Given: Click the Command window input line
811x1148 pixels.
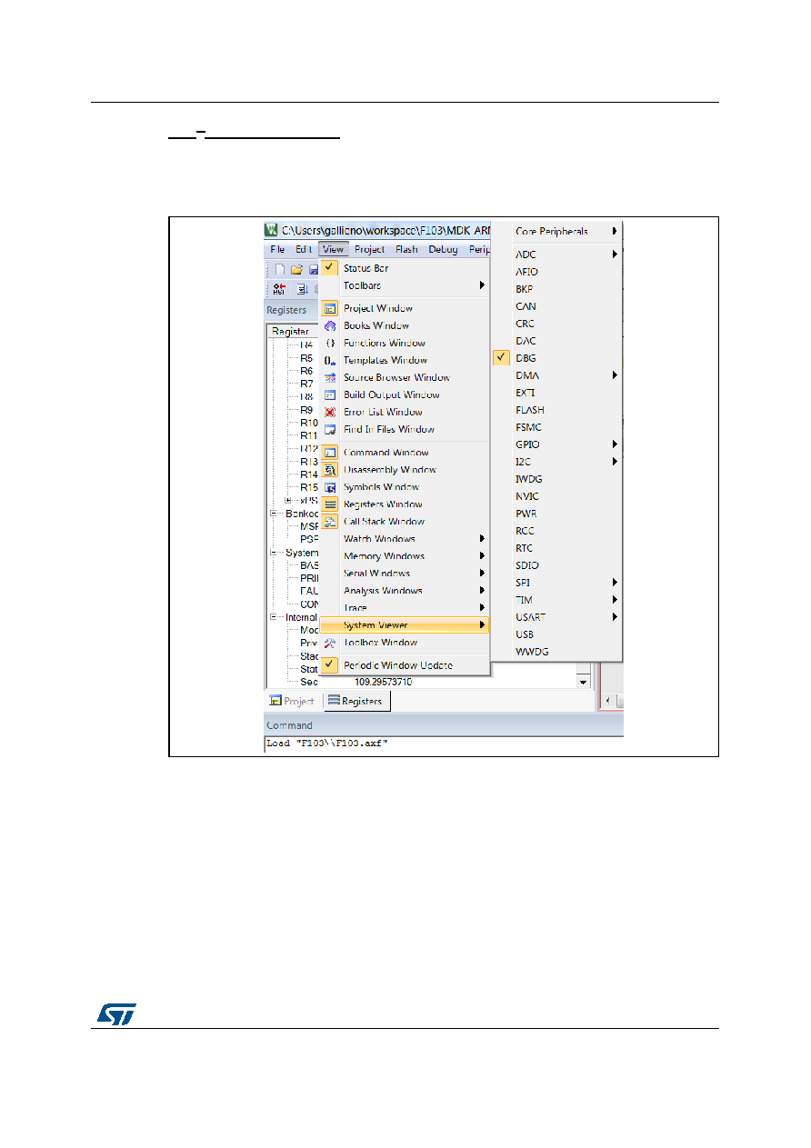Looking at the screenshot, I should 444,744.
